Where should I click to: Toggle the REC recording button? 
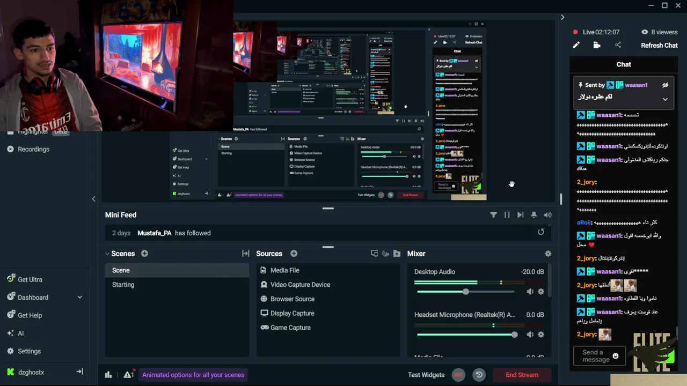(x=458, y=375)
